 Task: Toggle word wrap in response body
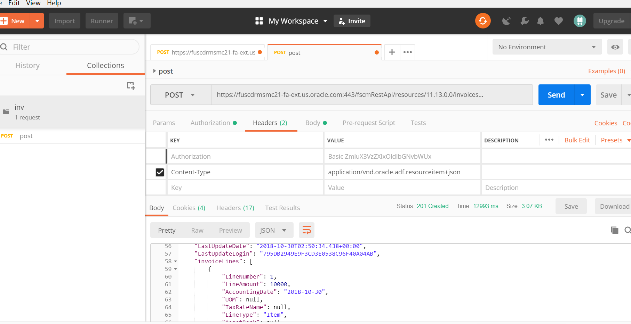point(306,230)
